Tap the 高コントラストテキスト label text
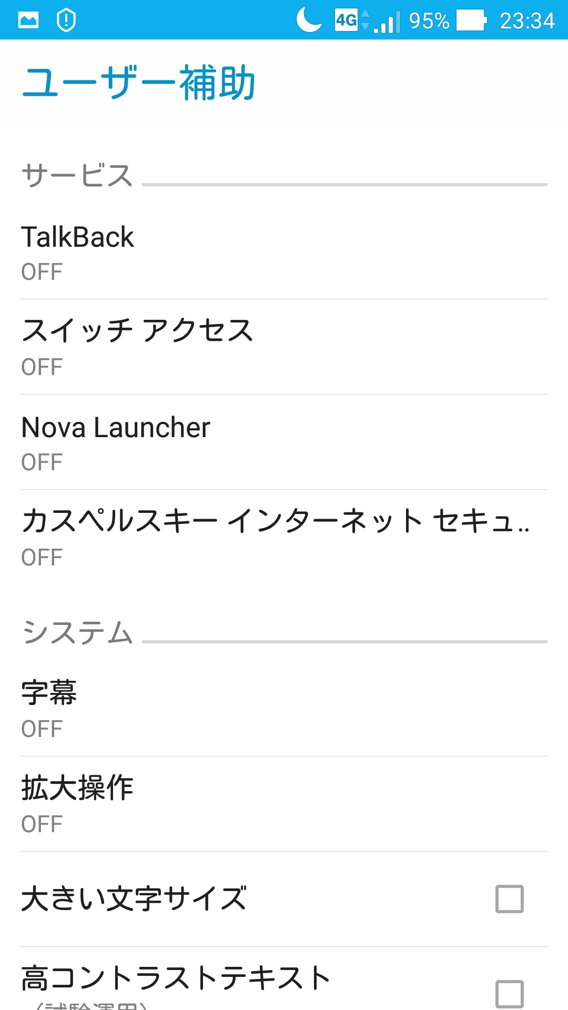This screenshot has height=1010, width=568. click(176, 979)
